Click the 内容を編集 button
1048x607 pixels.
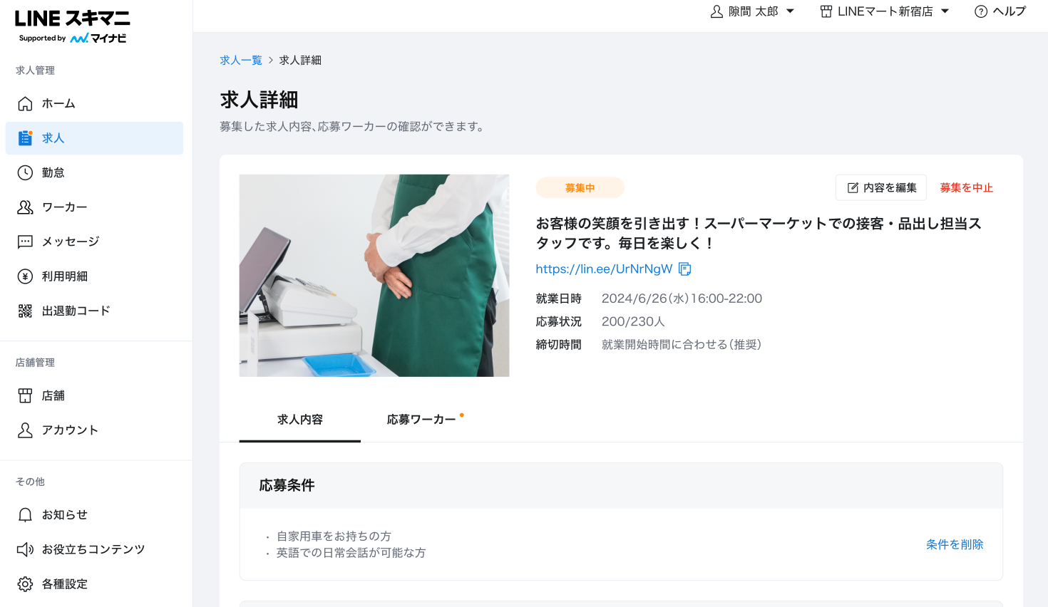(x=881, y=188)
